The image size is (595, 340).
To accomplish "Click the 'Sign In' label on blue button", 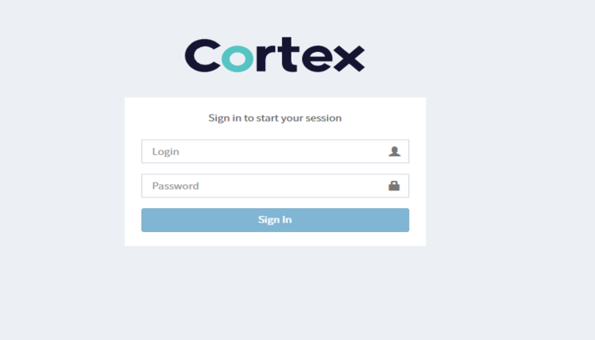I will (x=275, y=219).
